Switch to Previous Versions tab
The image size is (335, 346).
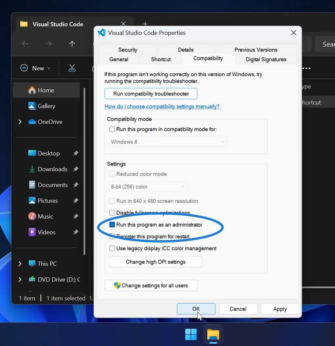tap(256, 50)
